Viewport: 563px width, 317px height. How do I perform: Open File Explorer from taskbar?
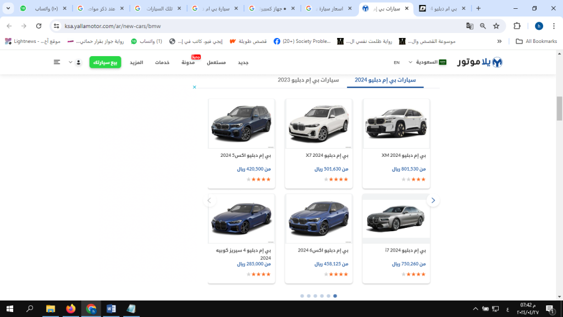tap(51, 309)
